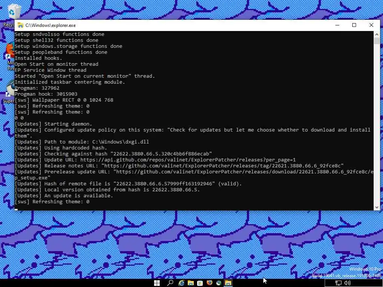Open taskbar search magnifier icon

click(170, 283)
